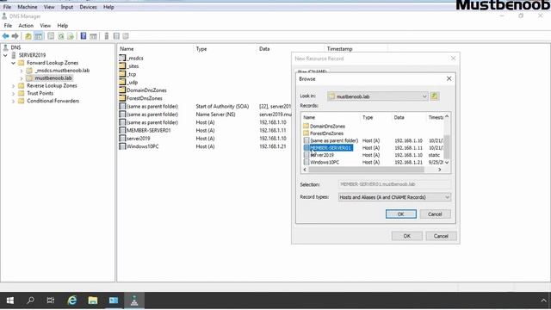Click the New Record toolbar icon
Screen dimensions: 551x310
pos(126,36)
